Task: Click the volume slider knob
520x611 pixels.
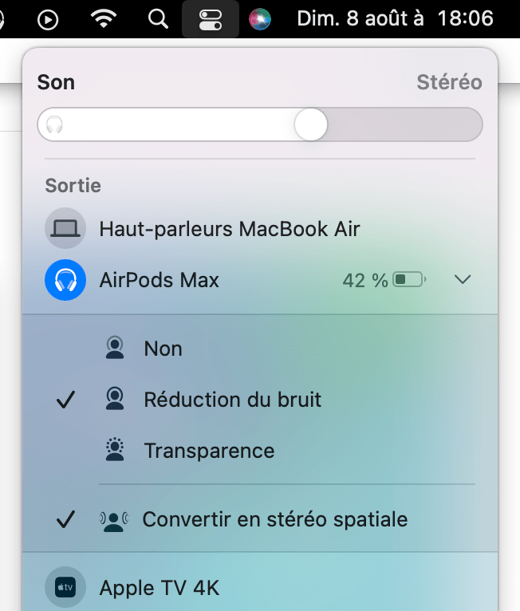Action: tap(310, 124)
